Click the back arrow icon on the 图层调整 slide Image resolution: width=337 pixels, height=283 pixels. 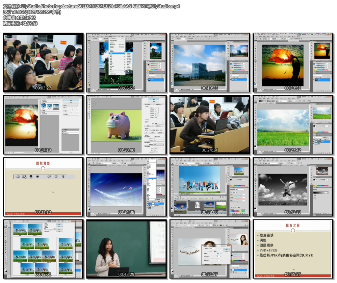tap(17, 177)
